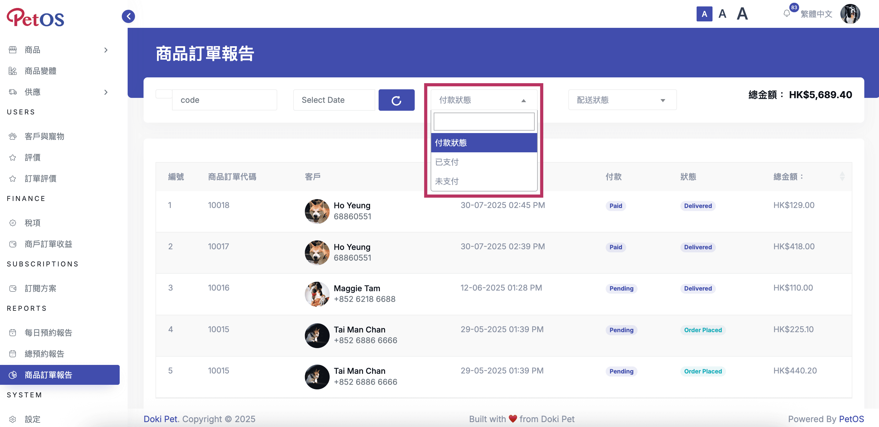879x427 pixels.
Task: Open 商品 in the sidebar
Action: point(32,50)
